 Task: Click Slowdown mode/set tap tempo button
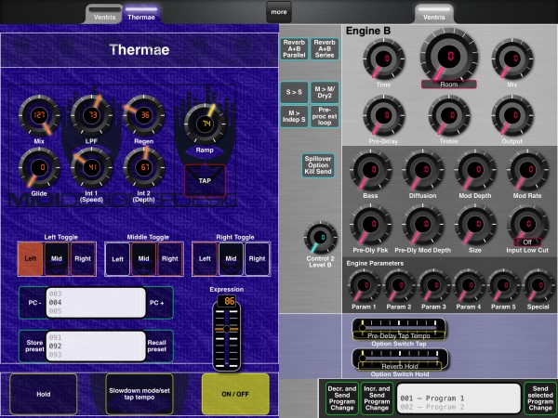tap(139, 394)
